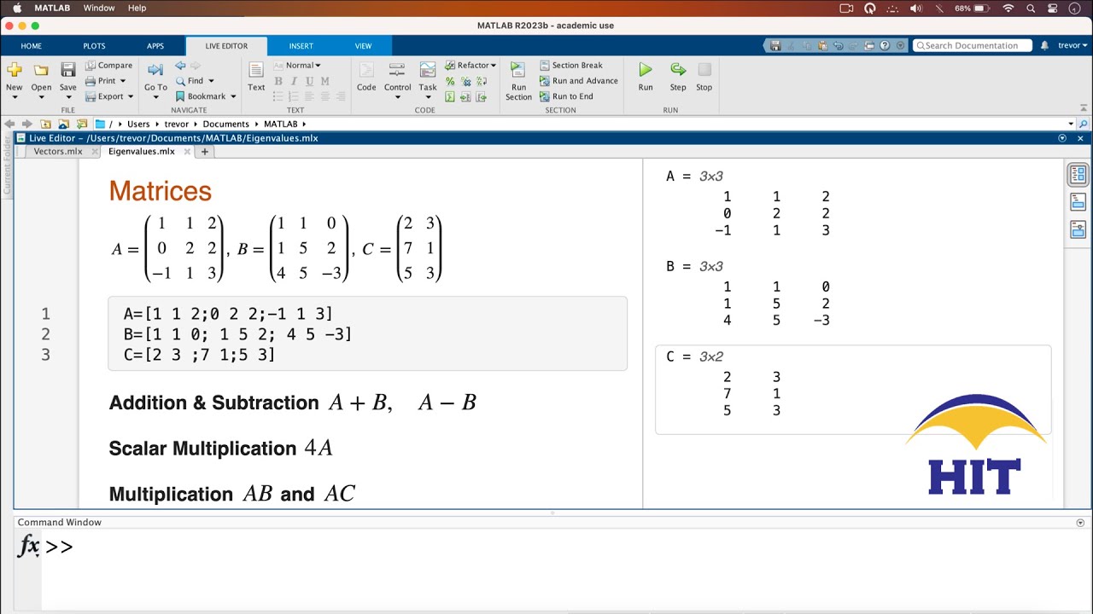Image resolution: width=1093 pixels, height=614 pixels.
Task: Open the Normal text style dropdown
Action: [x=297, y=65]
